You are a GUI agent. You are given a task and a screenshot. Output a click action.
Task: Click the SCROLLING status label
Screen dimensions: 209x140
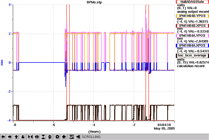(x=91, y=137)
